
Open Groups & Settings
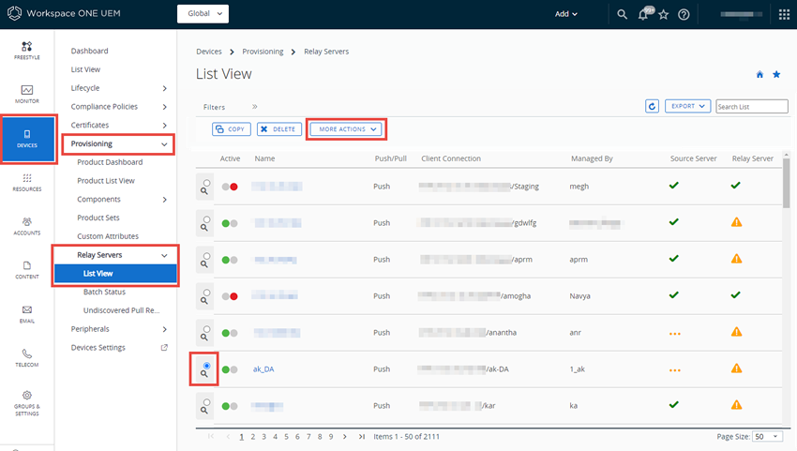tap(27, 403)
